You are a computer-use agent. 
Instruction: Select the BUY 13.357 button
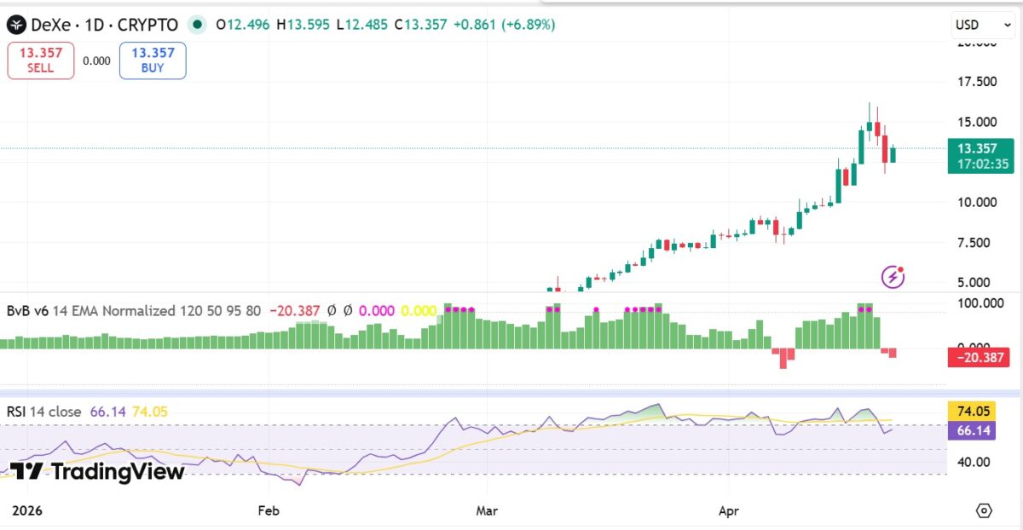tap(153, 60)
